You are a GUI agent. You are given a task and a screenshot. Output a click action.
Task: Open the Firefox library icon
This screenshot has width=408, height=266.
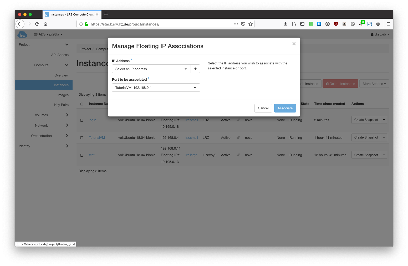tap(294, 24)
